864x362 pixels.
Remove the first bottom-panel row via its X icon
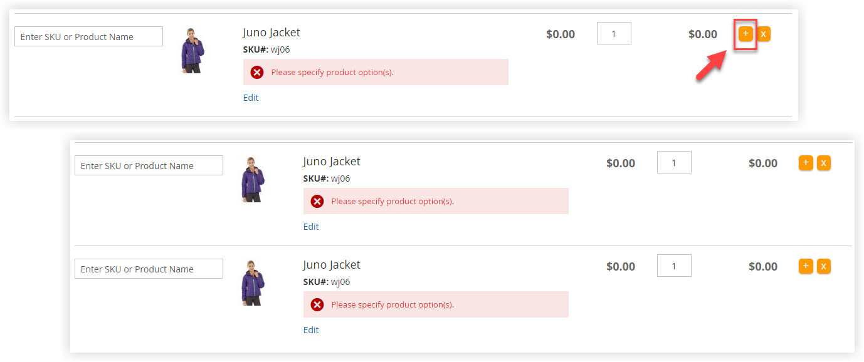click(x=824, y=162)
